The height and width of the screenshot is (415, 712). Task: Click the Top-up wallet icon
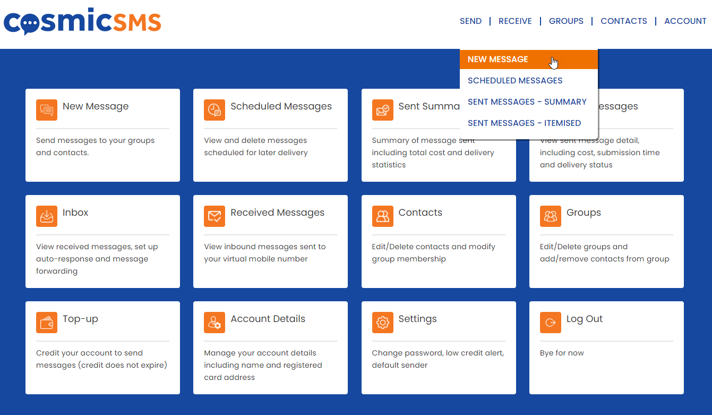[47, 323]
